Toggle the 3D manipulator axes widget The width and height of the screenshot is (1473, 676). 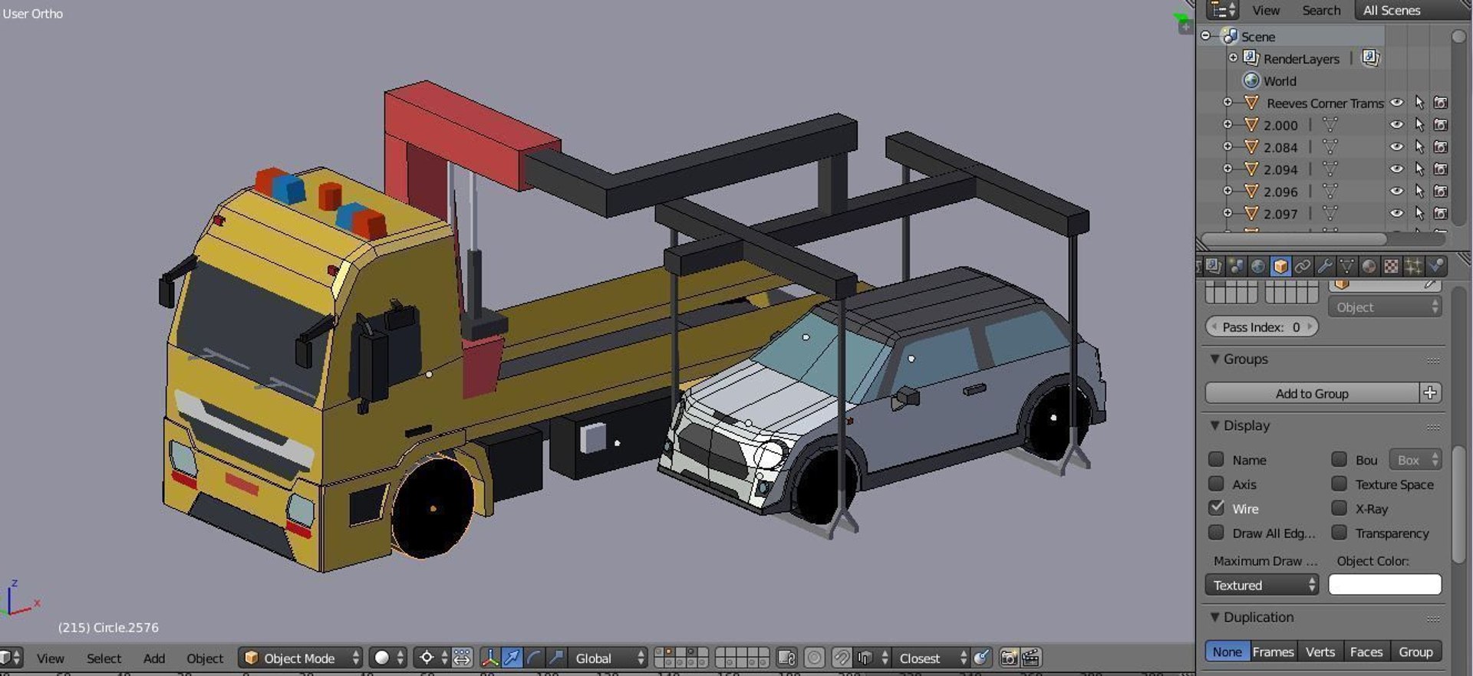[x=489, y=658]
